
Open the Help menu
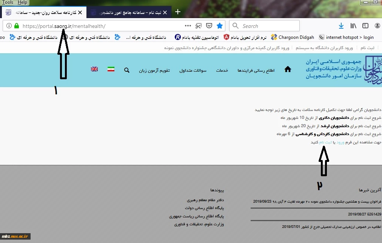pos(22,2)
